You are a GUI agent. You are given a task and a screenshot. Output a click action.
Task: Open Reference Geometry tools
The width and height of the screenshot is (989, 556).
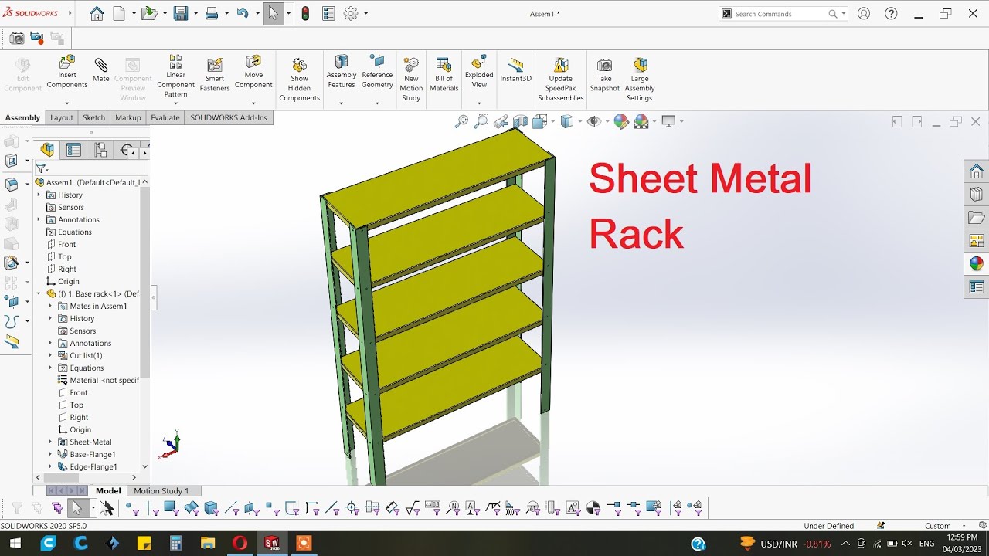[x=377, y=72]
